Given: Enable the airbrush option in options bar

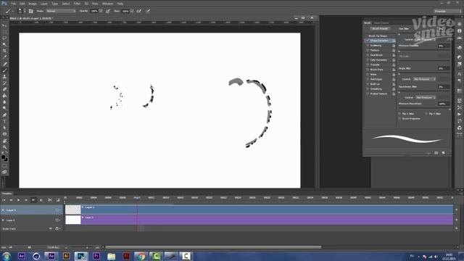Looking at the screenshot, I should (138, 12).
